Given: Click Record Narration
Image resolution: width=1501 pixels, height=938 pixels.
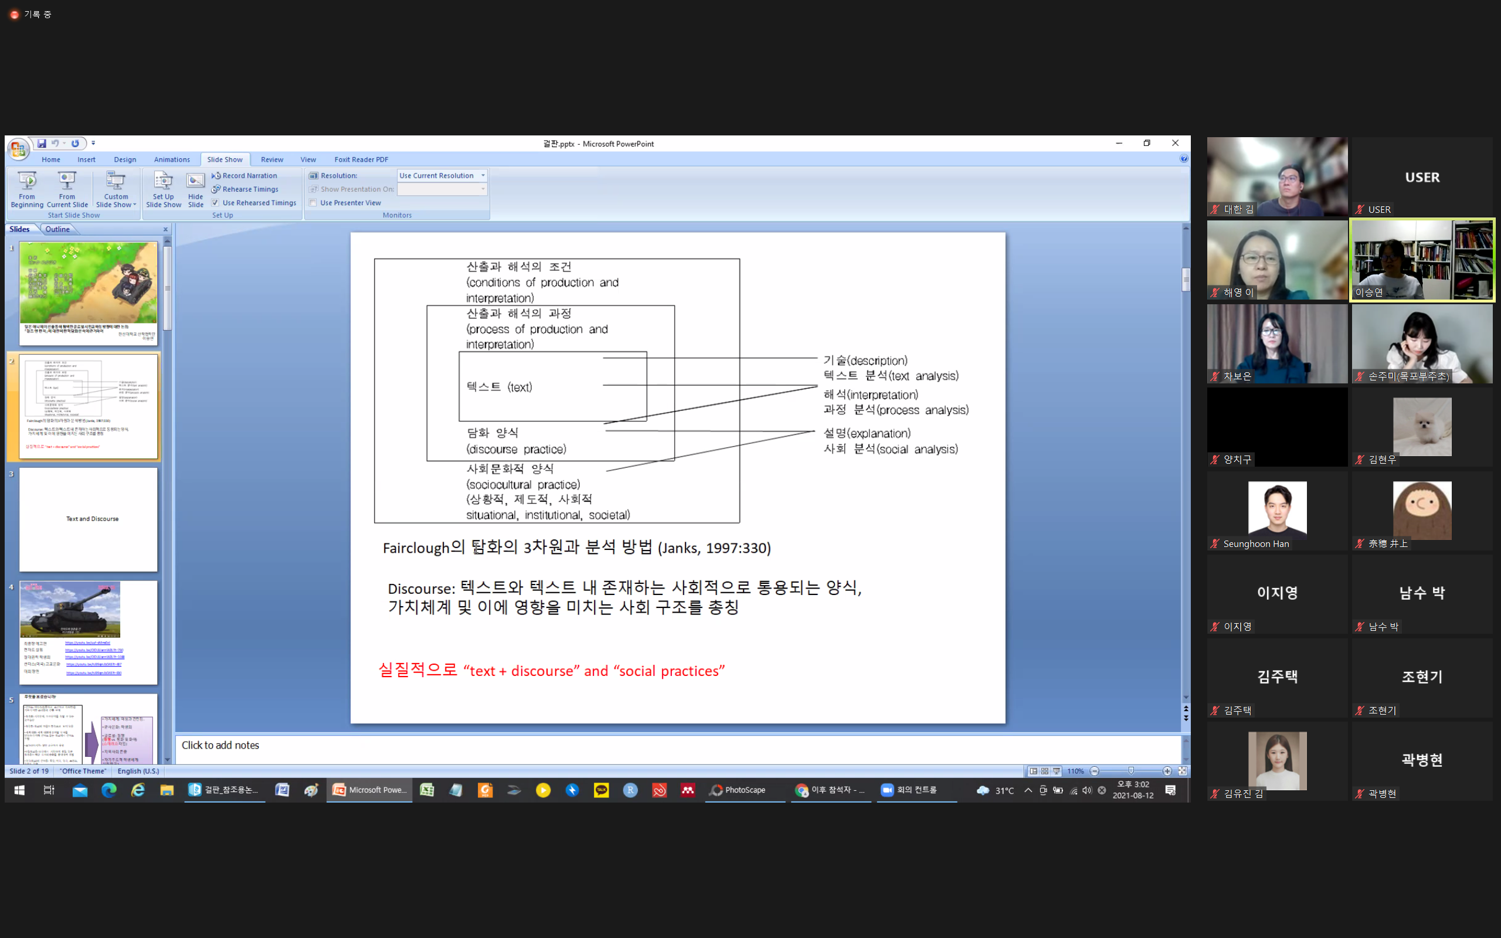Looking at the screenshot, I should [244, 175].
